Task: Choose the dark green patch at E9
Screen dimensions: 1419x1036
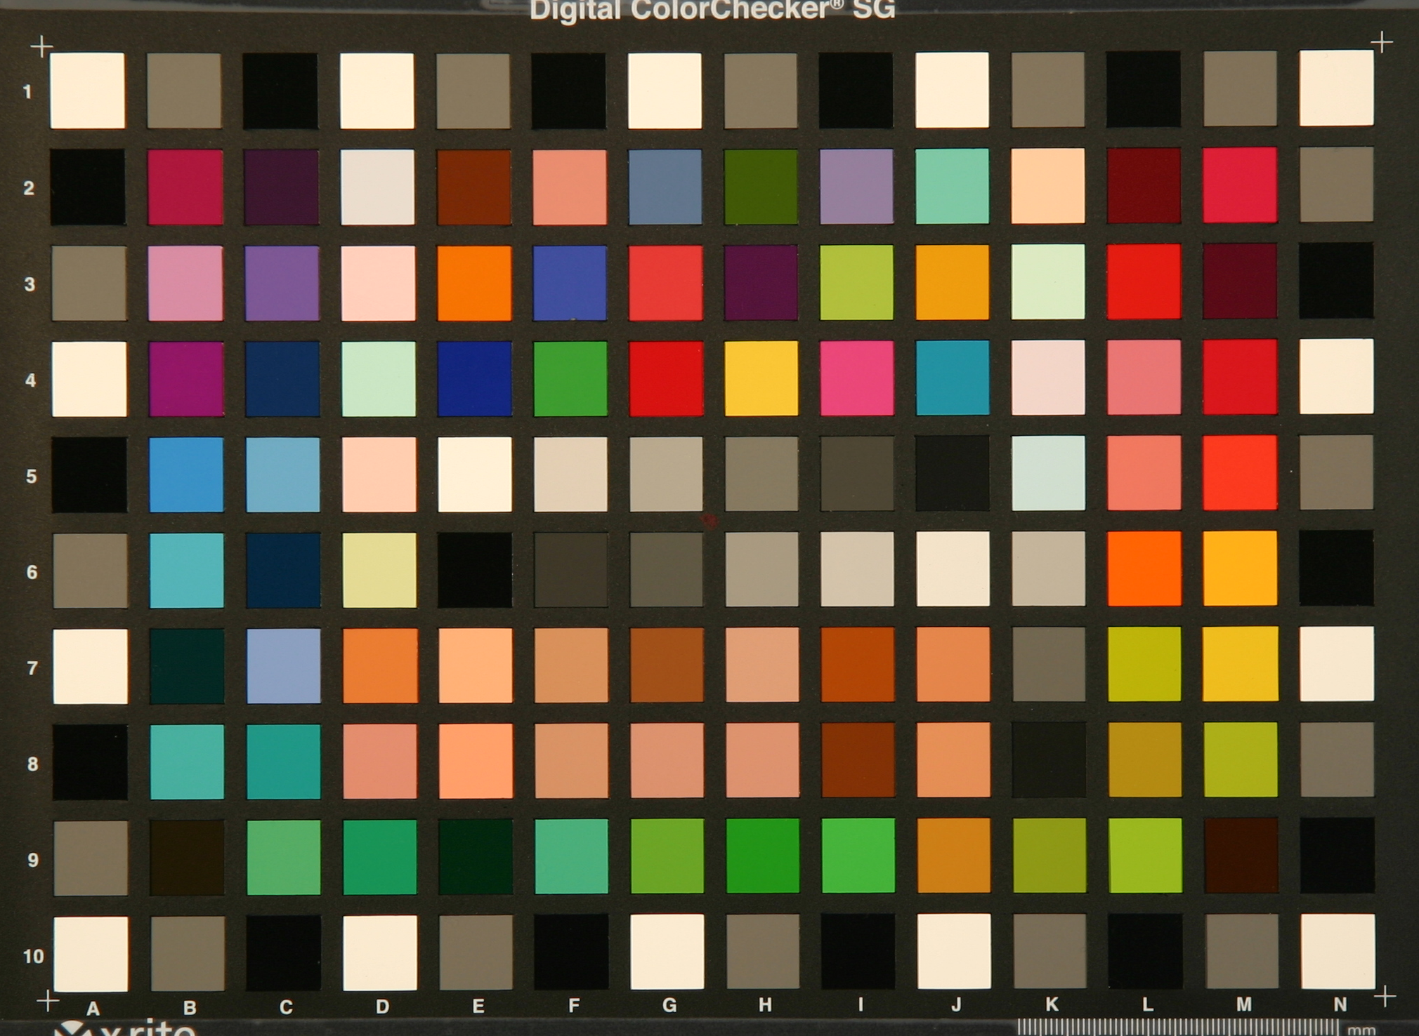Action: tap(476, 857)
